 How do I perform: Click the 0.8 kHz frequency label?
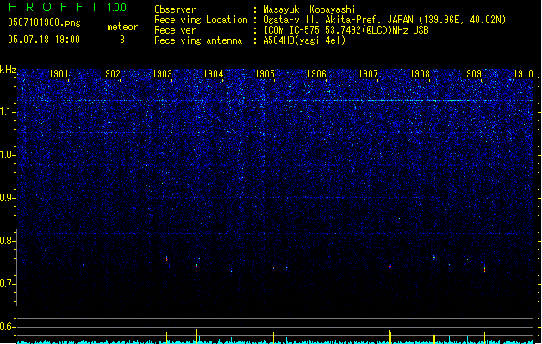7,241
